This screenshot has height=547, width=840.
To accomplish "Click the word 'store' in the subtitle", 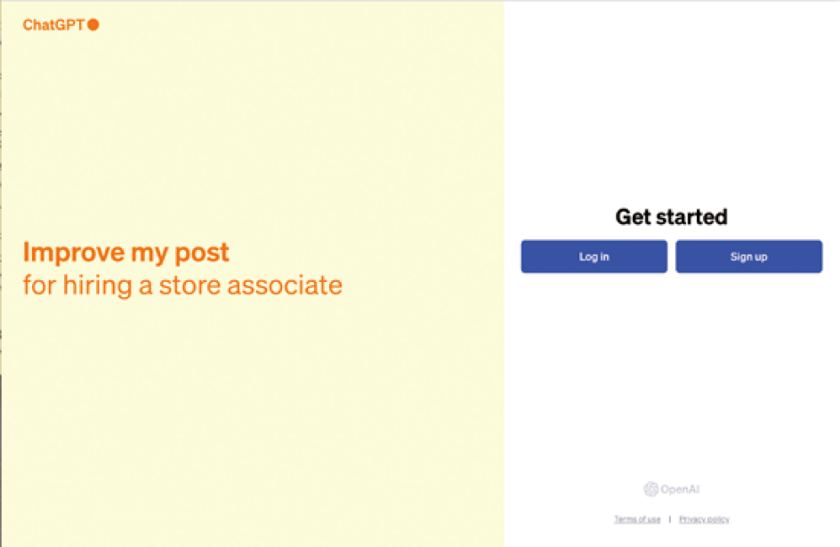I will click(x=190, y=286).
